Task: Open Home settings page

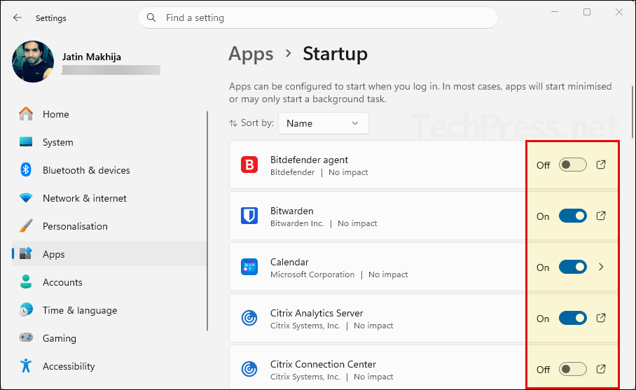Action: click(x=109, y=114)
